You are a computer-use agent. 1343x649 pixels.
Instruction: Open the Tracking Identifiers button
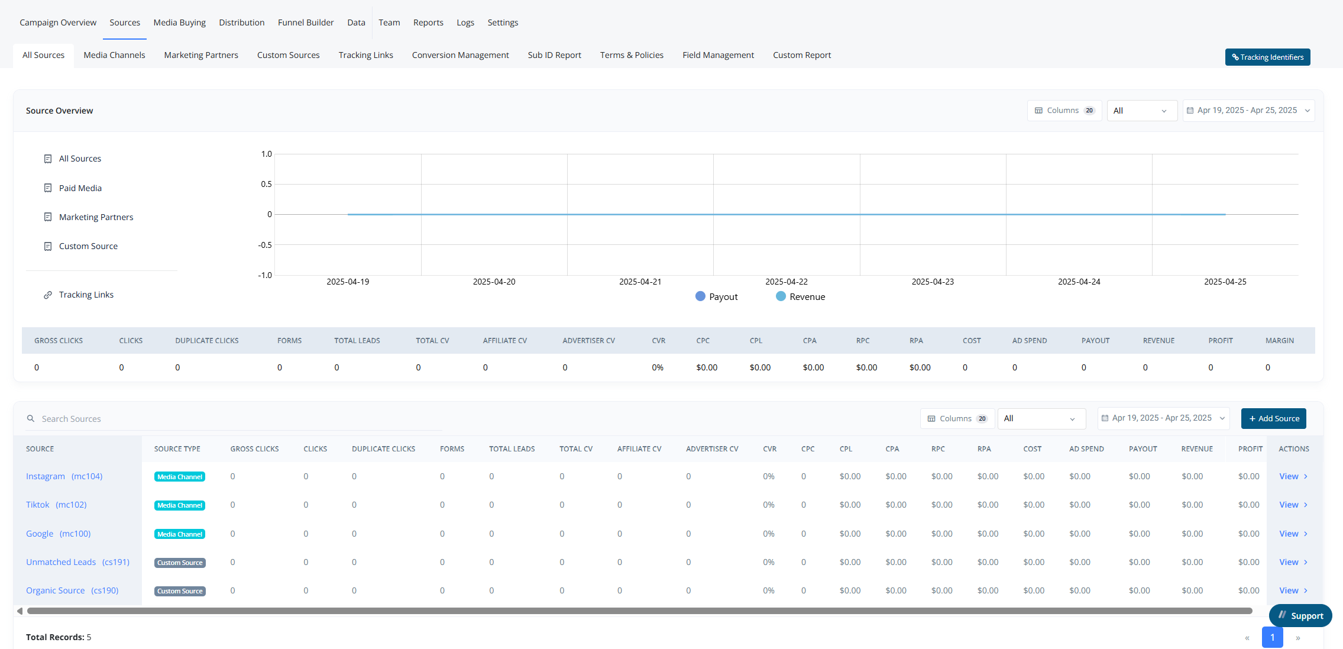[1267, 57]
